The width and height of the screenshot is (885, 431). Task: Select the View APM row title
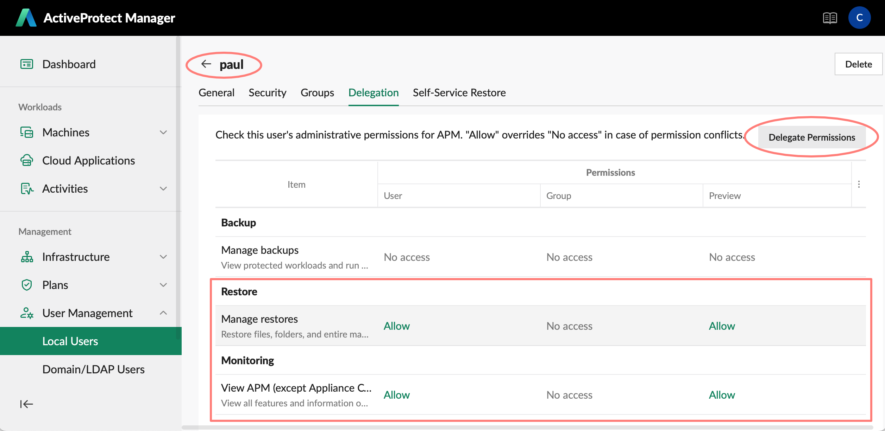click(x=296, y=388)
